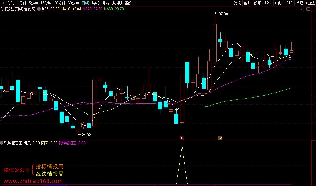
Task: Select the 5分钟 period tab
Action: click(33, 3)
